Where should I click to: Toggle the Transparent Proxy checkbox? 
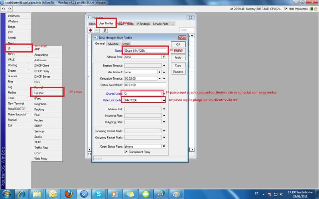(126, 152)
